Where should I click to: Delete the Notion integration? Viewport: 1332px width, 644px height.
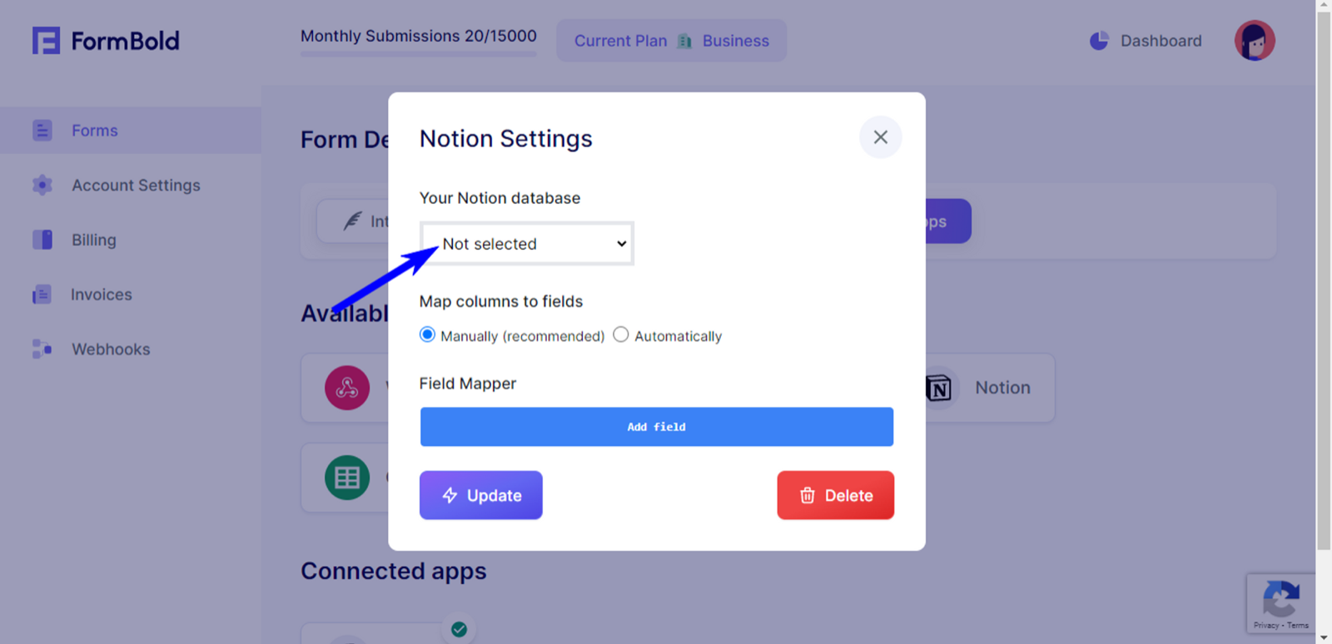836,495
